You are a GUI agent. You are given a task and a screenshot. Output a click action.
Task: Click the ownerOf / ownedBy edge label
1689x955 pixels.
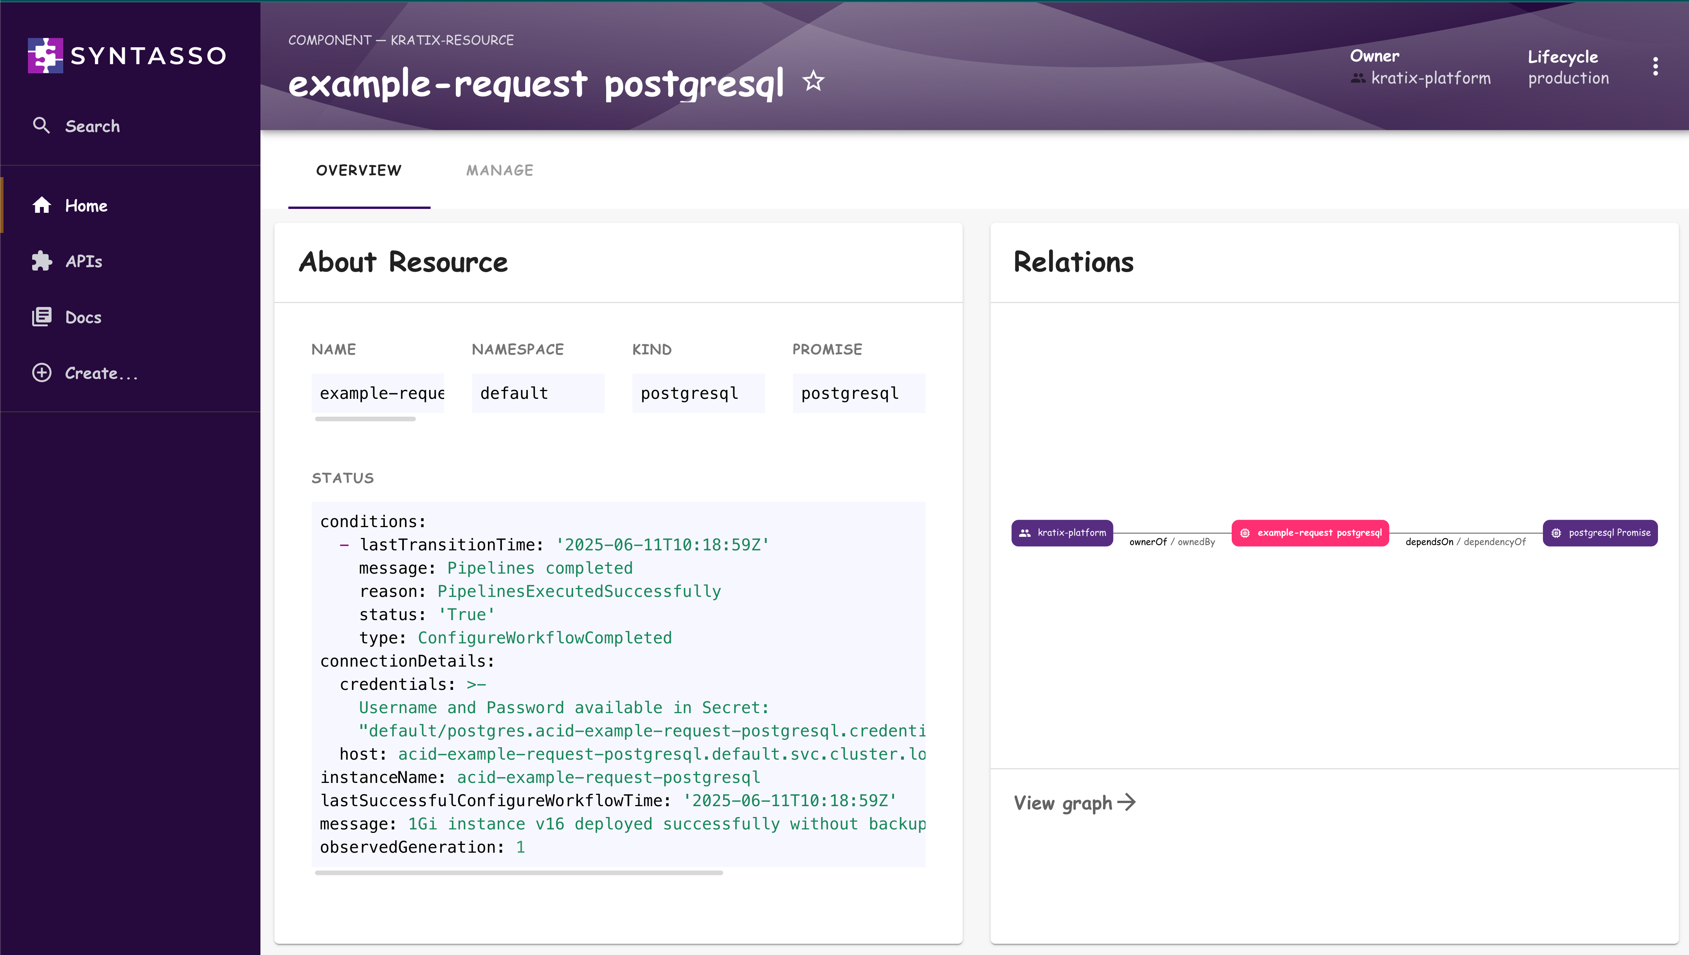[x=1172, y=542]
